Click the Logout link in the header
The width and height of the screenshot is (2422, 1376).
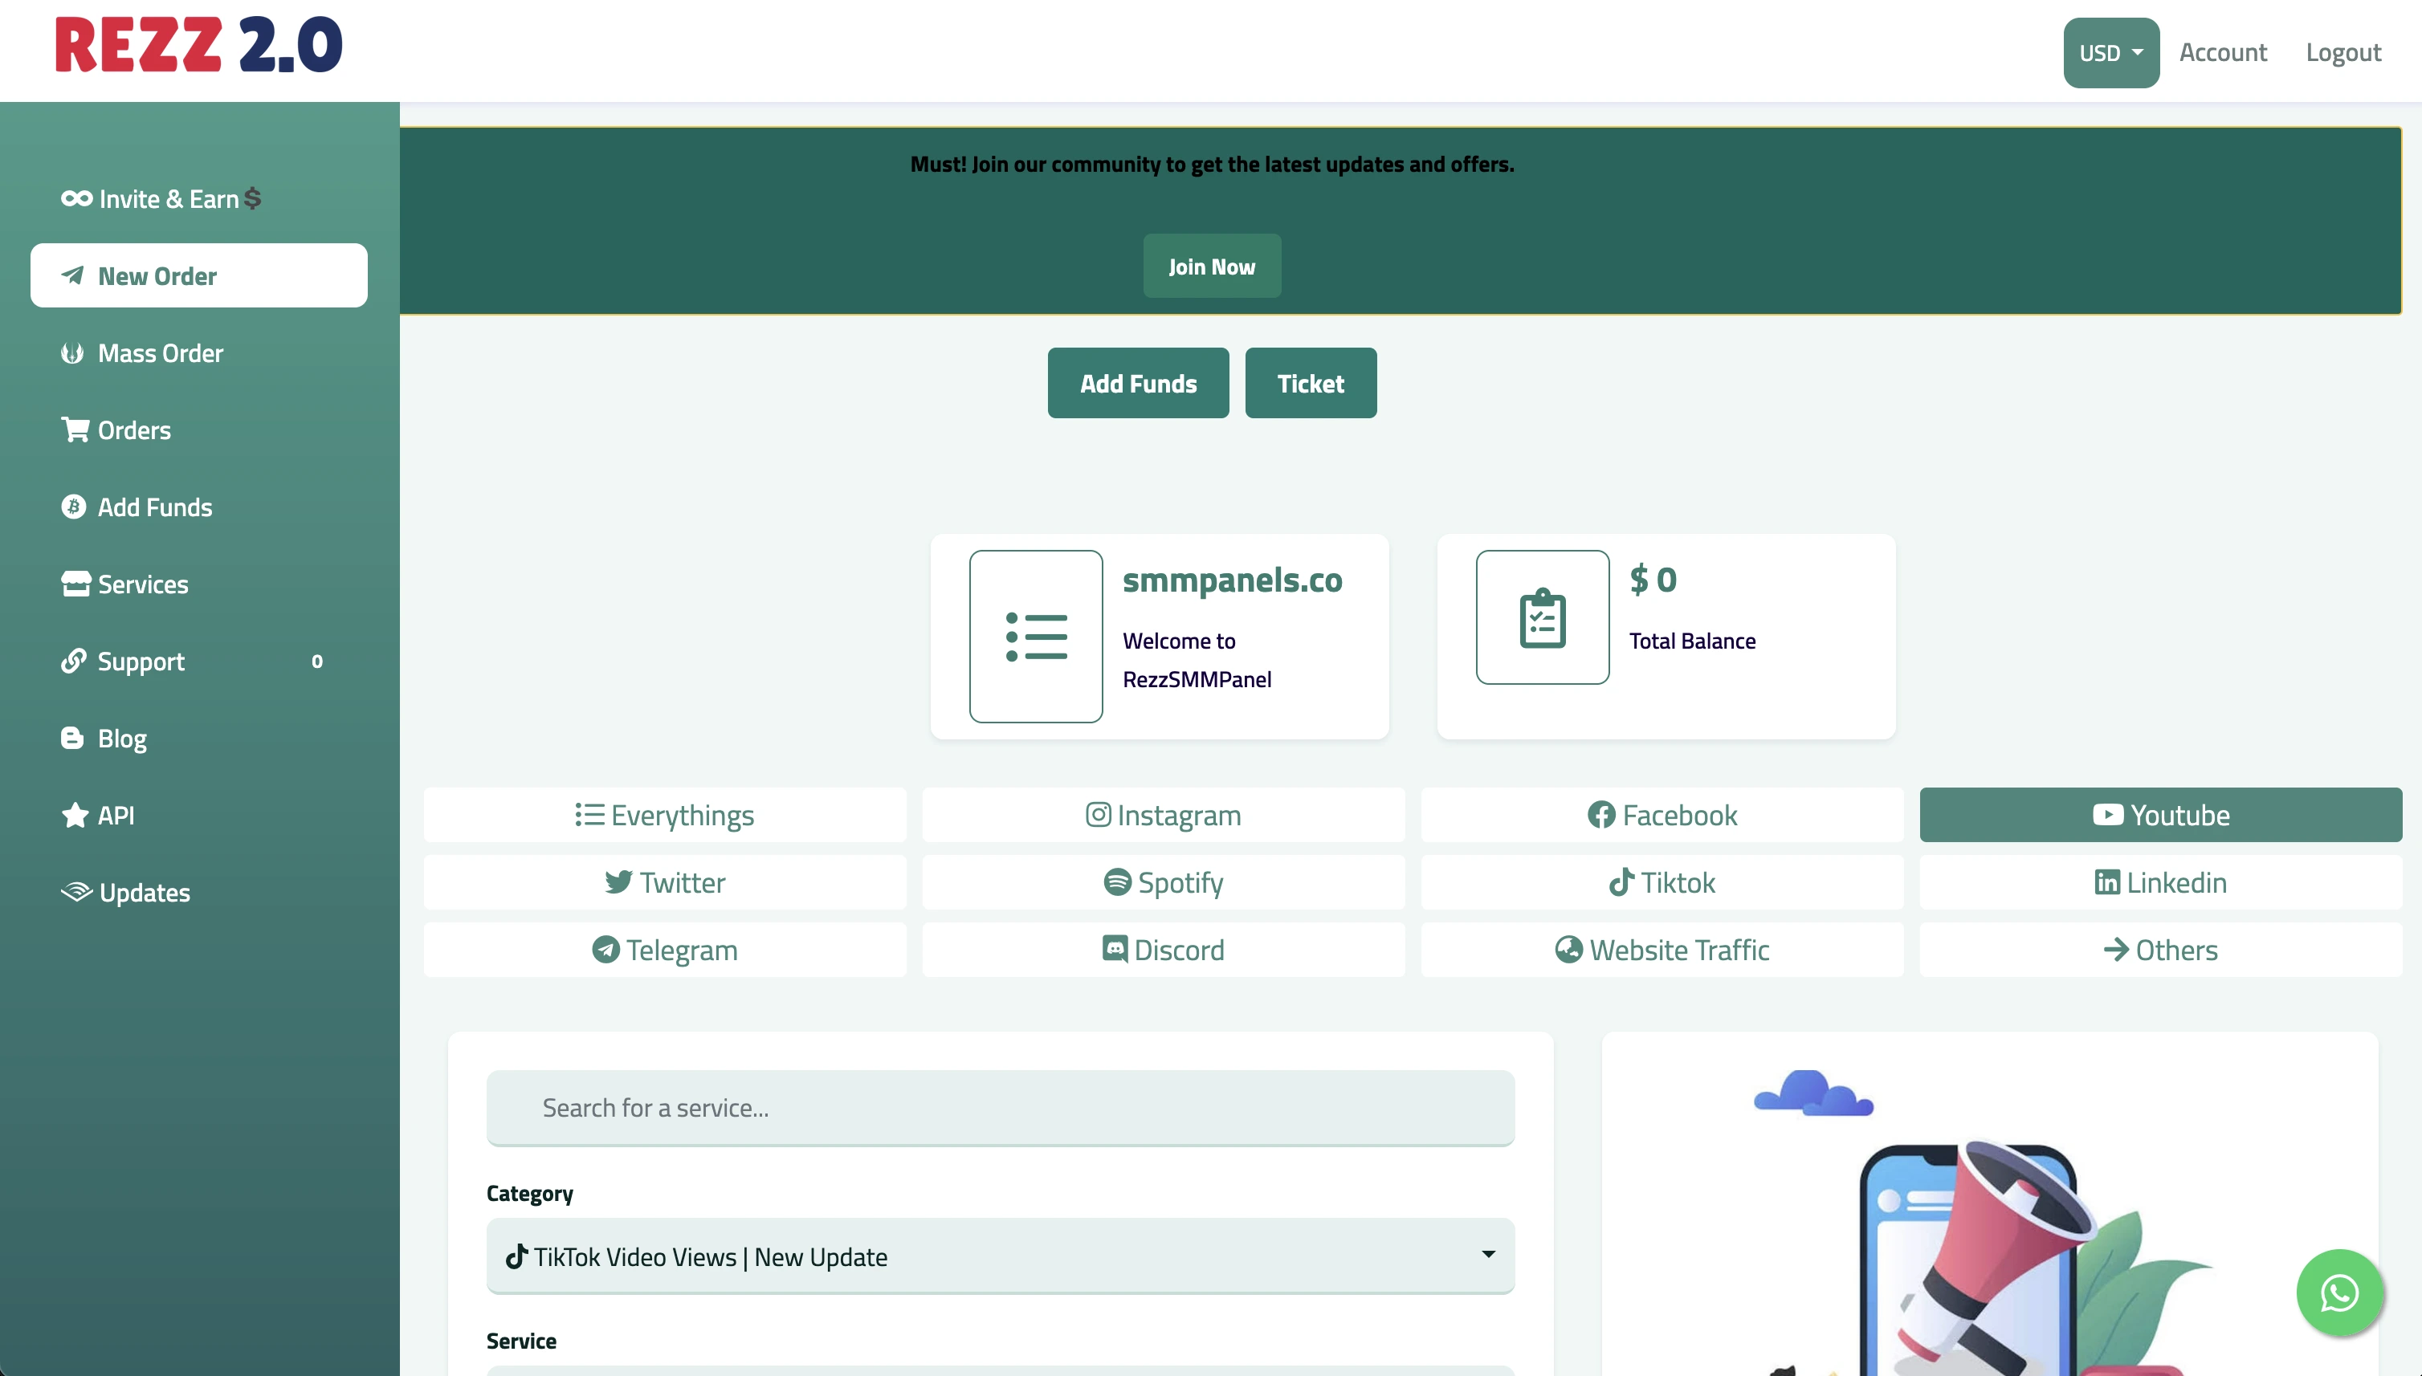pyautogui.click(x=2342, y=53)
